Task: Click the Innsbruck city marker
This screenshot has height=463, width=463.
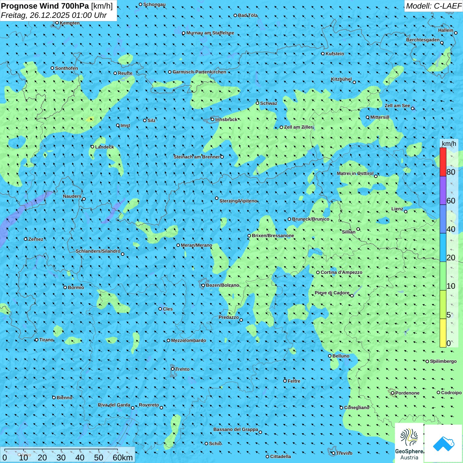Action: [x=213, y=119]
